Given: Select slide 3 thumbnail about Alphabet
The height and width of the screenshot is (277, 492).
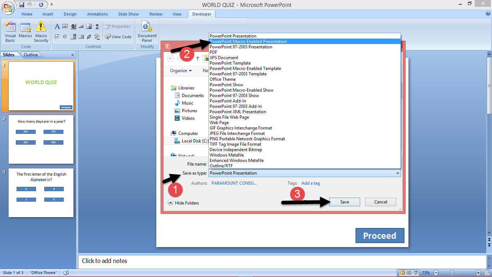Looking at the screenshot, I should (41, 193).
